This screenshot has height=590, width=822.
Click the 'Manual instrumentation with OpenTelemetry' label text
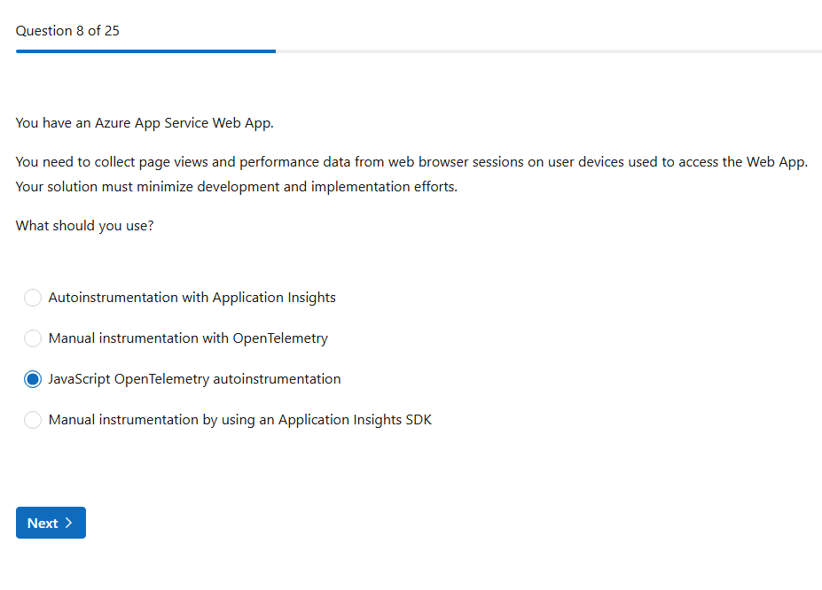tap(188, 338)
